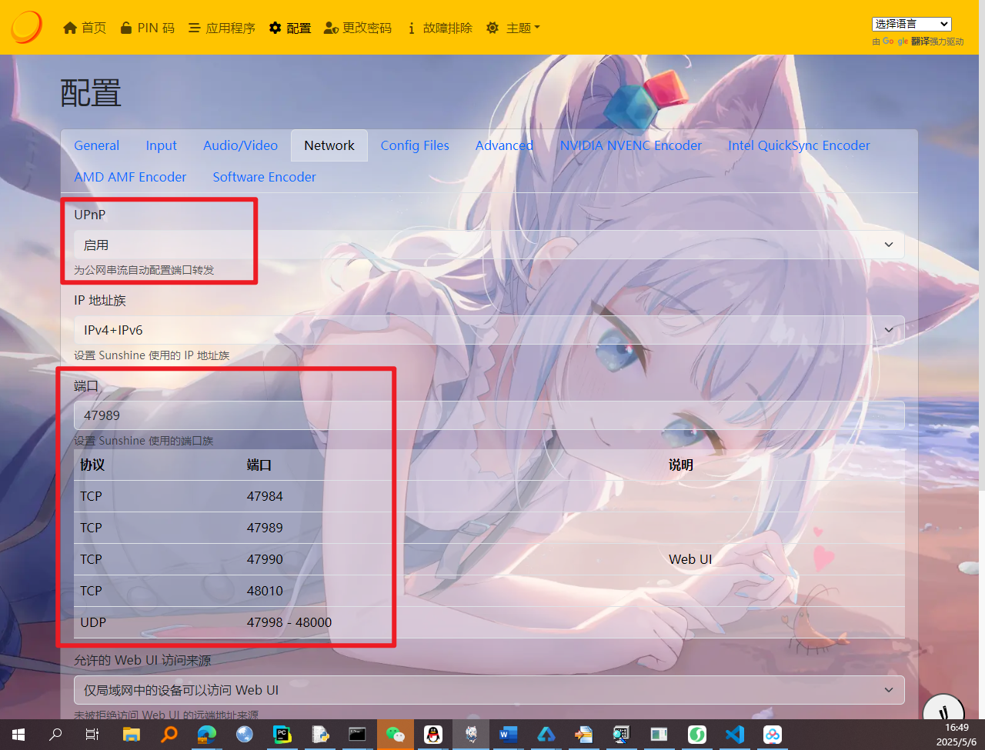Open PyCharm from taskbar
The height and width of the screenshot is (750, 985).
pos(282,735)
